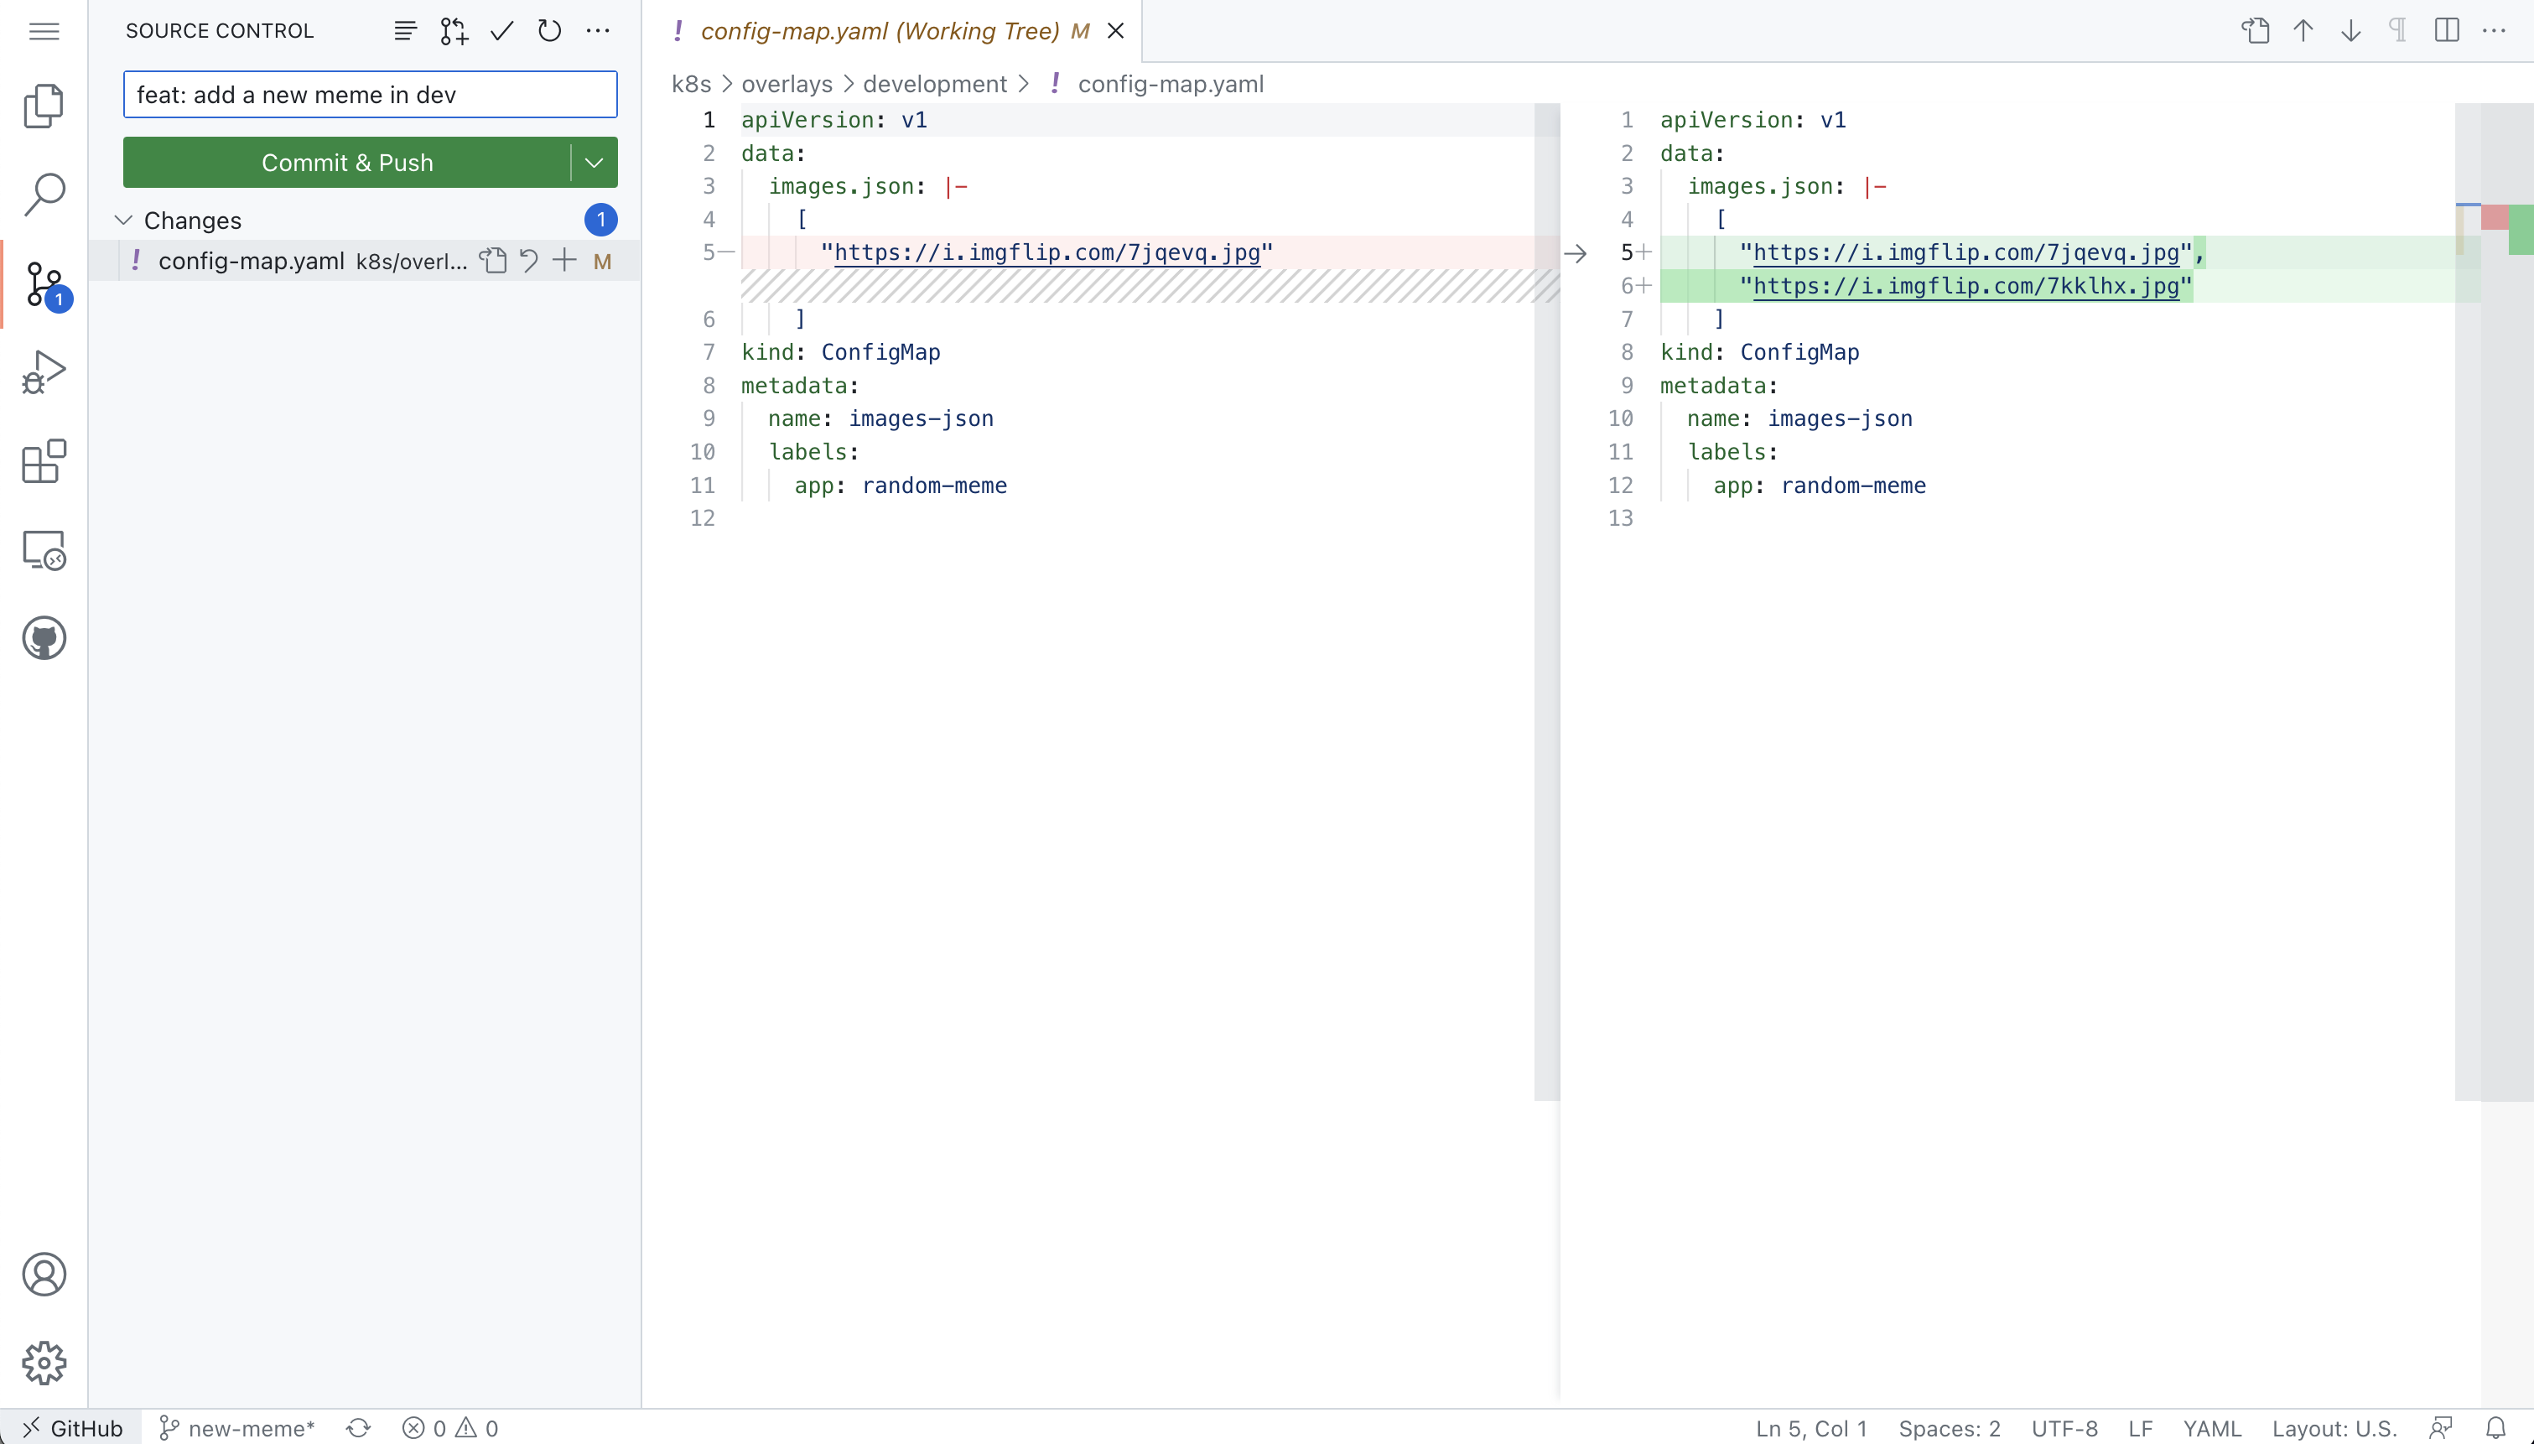Expand the Changes section expander

(x=123, y=219)
